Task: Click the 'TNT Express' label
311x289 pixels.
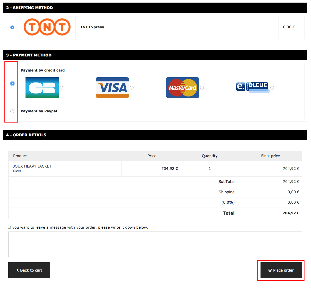Action: [x=92, y=27]
